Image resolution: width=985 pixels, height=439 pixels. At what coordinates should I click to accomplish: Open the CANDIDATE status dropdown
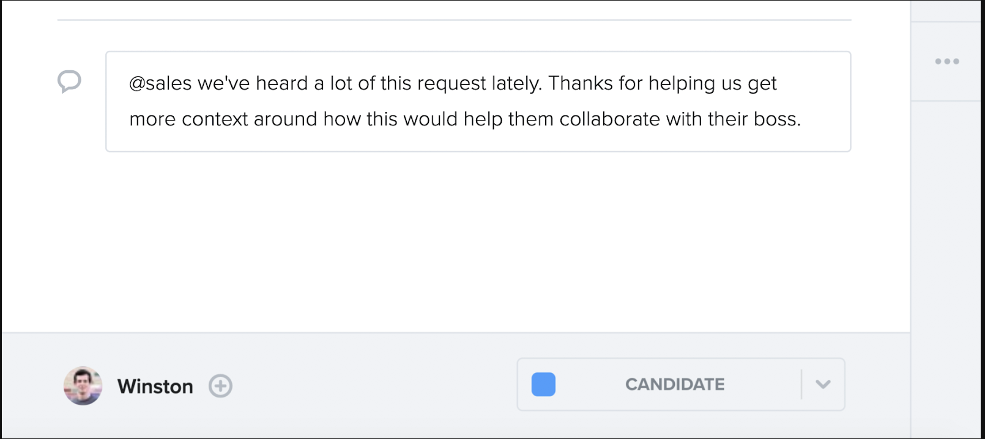coord(681,385)
